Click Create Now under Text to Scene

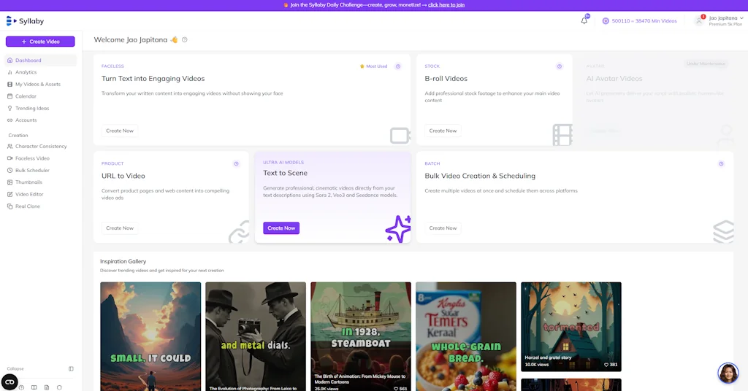pos(281,228)
